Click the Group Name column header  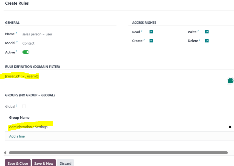[19, 118]
